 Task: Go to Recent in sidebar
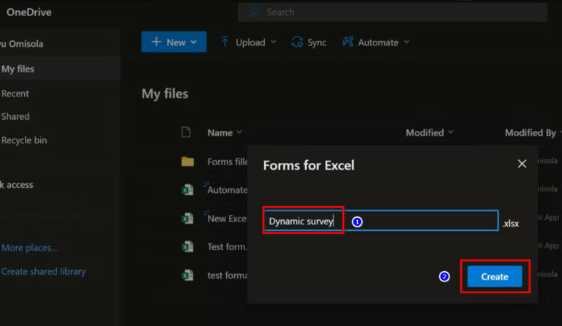pyautogui.click(x=15, y=94)
